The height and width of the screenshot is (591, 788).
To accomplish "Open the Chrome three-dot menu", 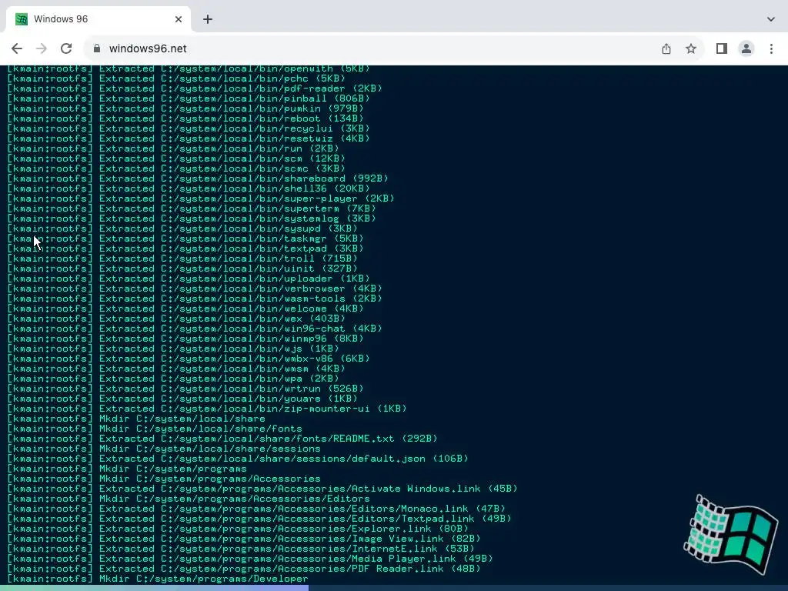I will click(771, 48).
